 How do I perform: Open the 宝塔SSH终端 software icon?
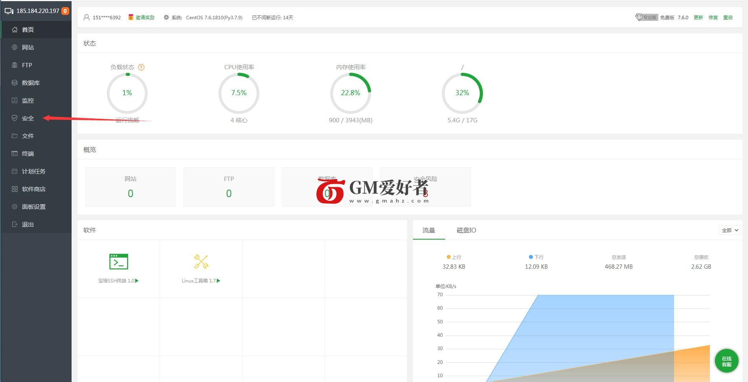pyautogui.click(x=119, y=262)
